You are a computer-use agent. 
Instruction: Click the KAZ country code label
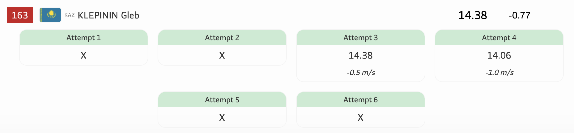click(x=70, y=15)
